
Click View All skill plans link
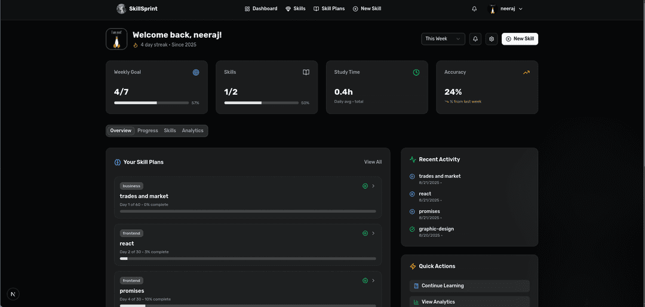373,162
